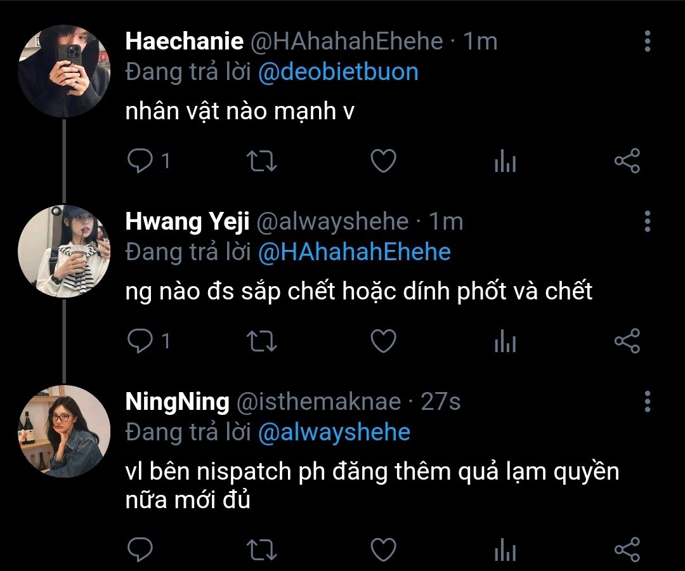The image size is (685, 571).
Task: Open more options for Hwang Yeji's tweet
Action: [647, 221]
